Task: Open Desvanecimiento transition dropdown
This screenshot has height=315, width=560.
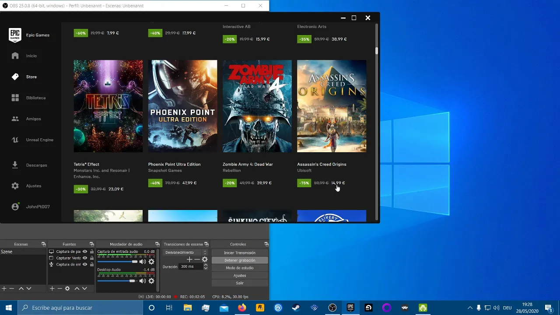Action: pos(185,252)
